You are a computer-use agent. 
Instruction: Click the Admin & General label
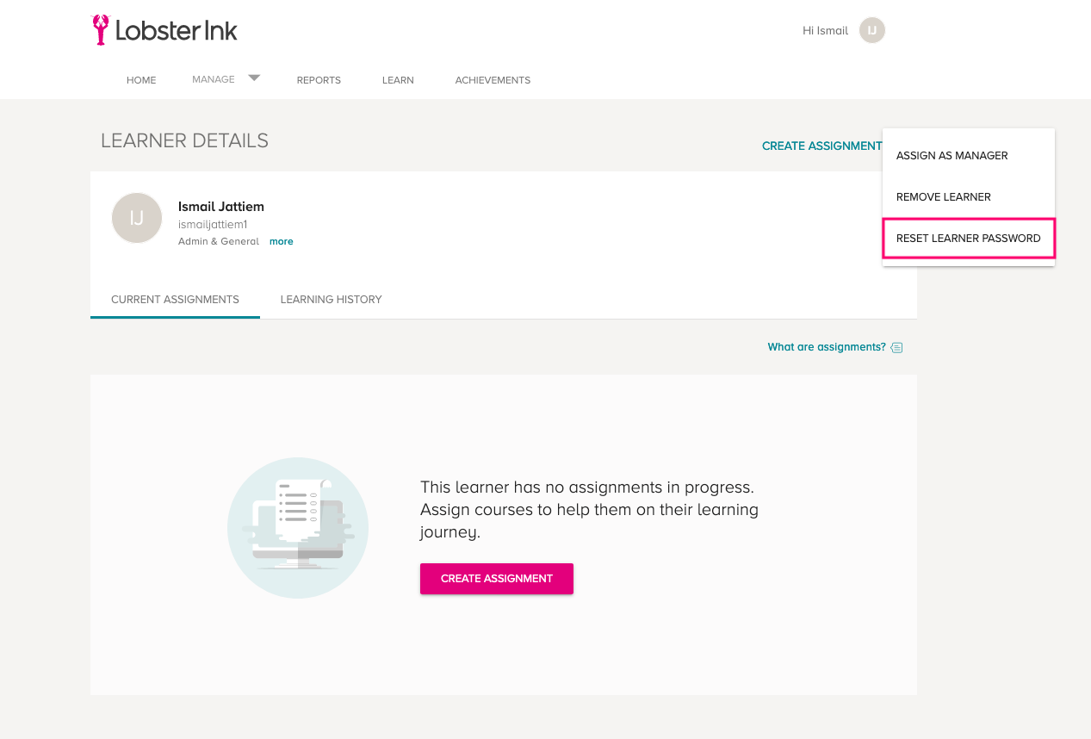click(219, 242)
